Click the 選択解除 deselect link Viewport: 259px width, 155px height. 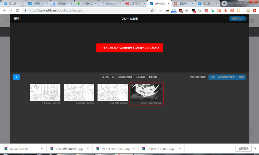click(x=200, y=77)
